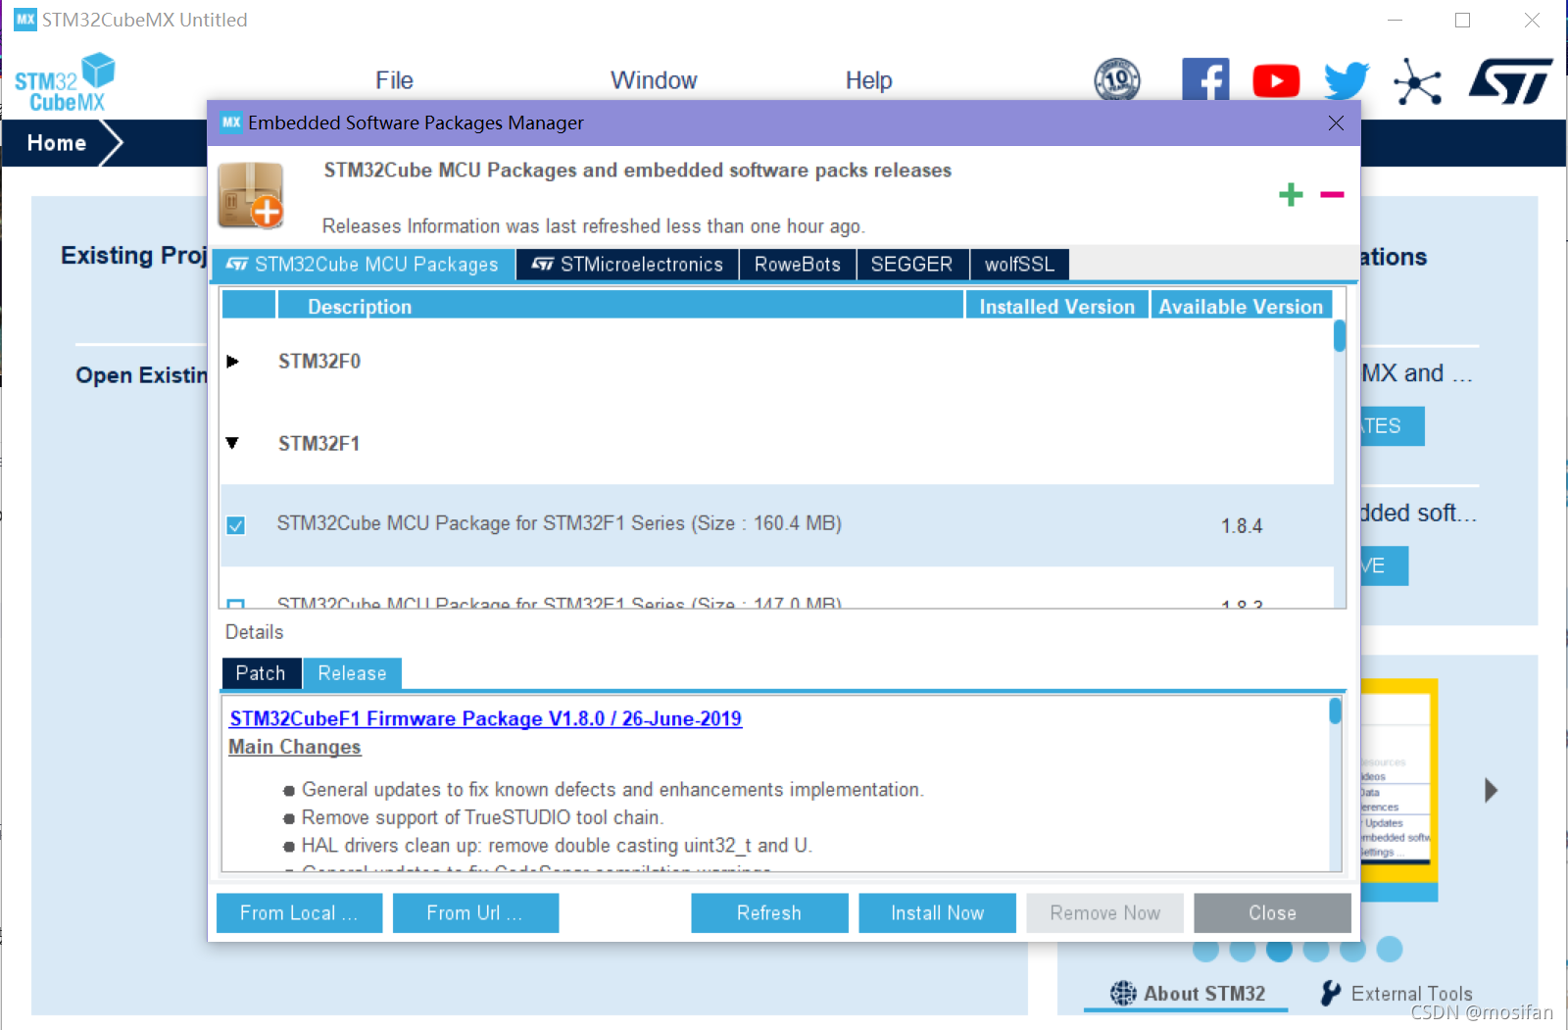The width and height of the screenshot is (1568, 1030).
Task: Click the Close button at dialog bottom
Action: (x=1272, y=912)
